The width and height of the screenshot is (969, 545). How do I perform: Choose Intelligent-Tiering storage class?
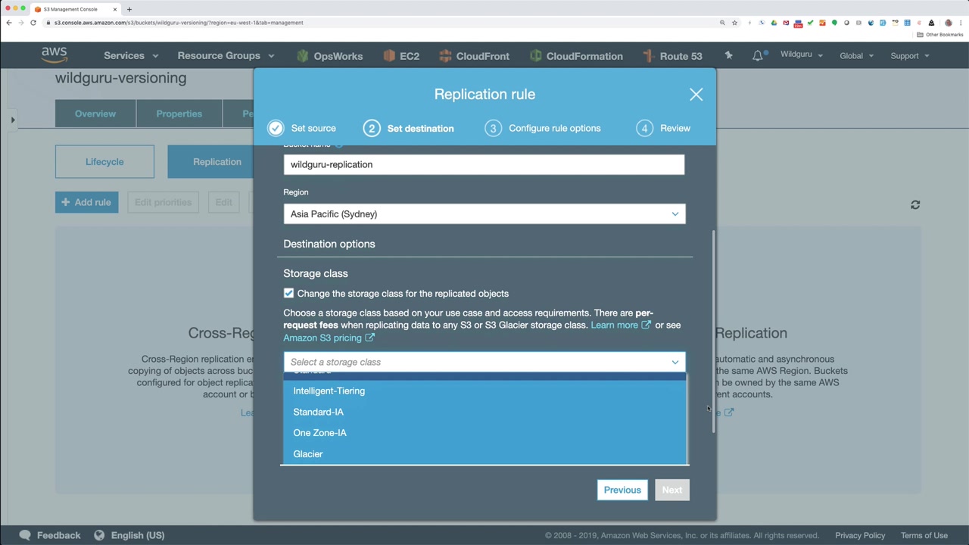pyautogui.click(x=484, y=391)
